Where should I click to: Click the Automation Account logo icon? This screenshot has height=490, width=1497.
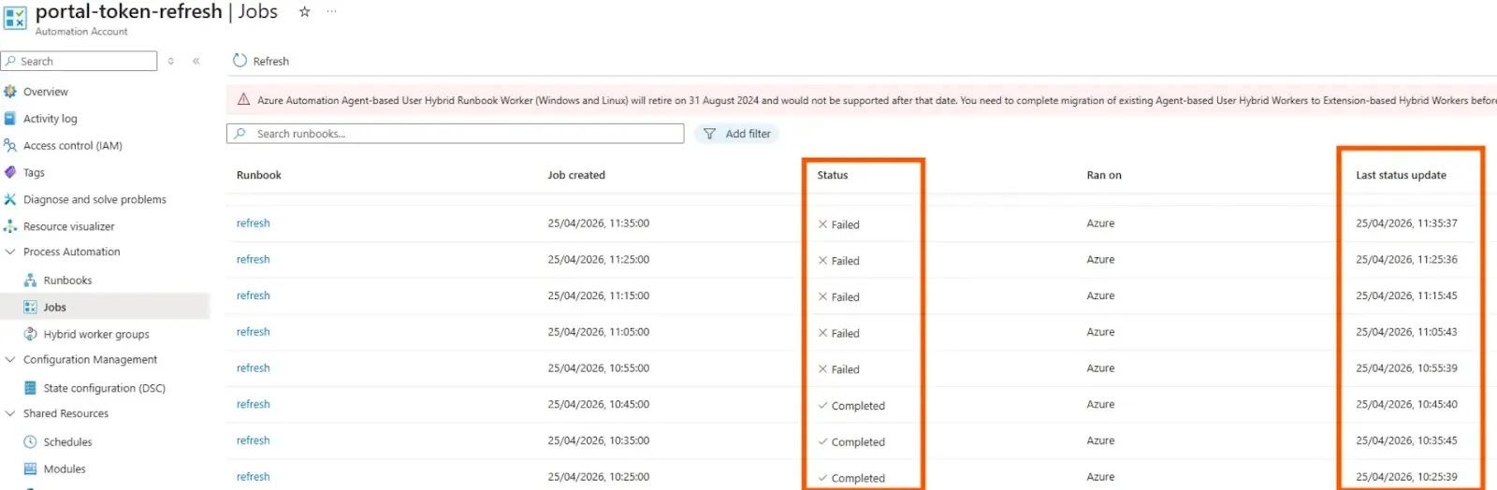(x=15, y=19)
